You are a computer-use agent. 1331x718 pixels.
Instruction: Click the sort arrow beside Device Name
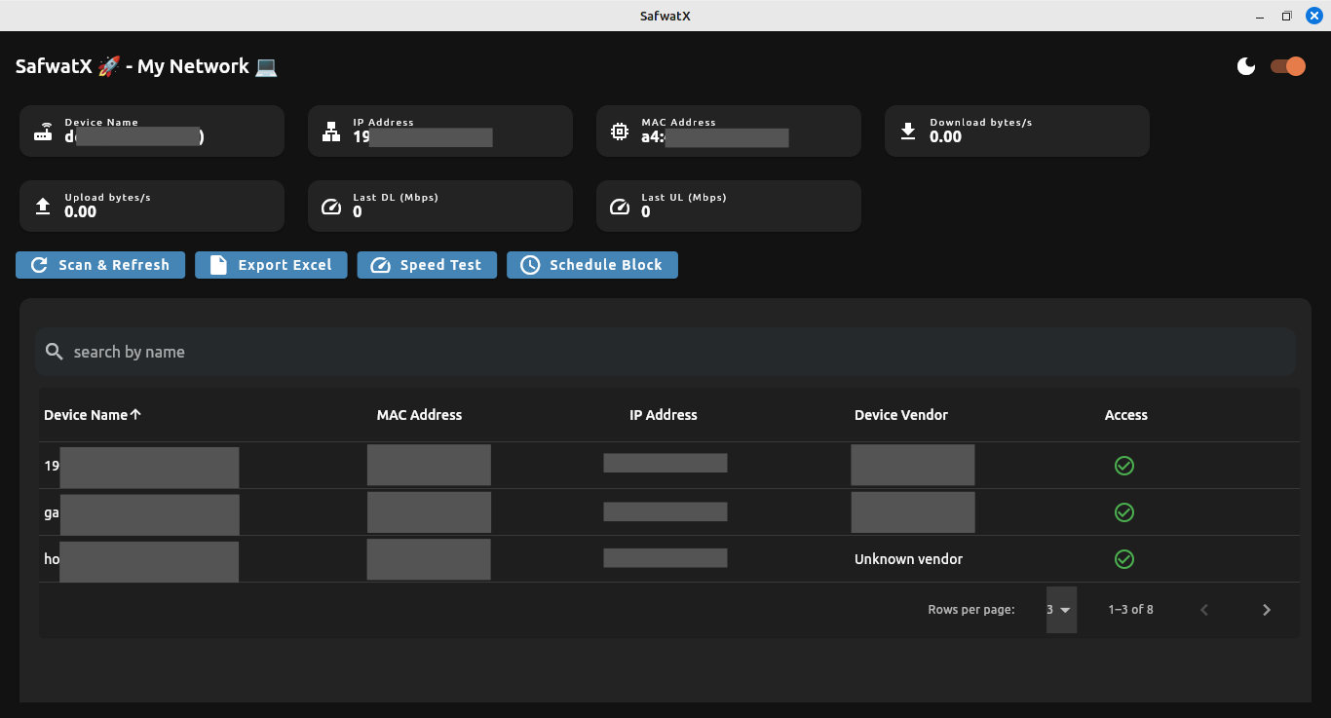[x=135, y=414]
